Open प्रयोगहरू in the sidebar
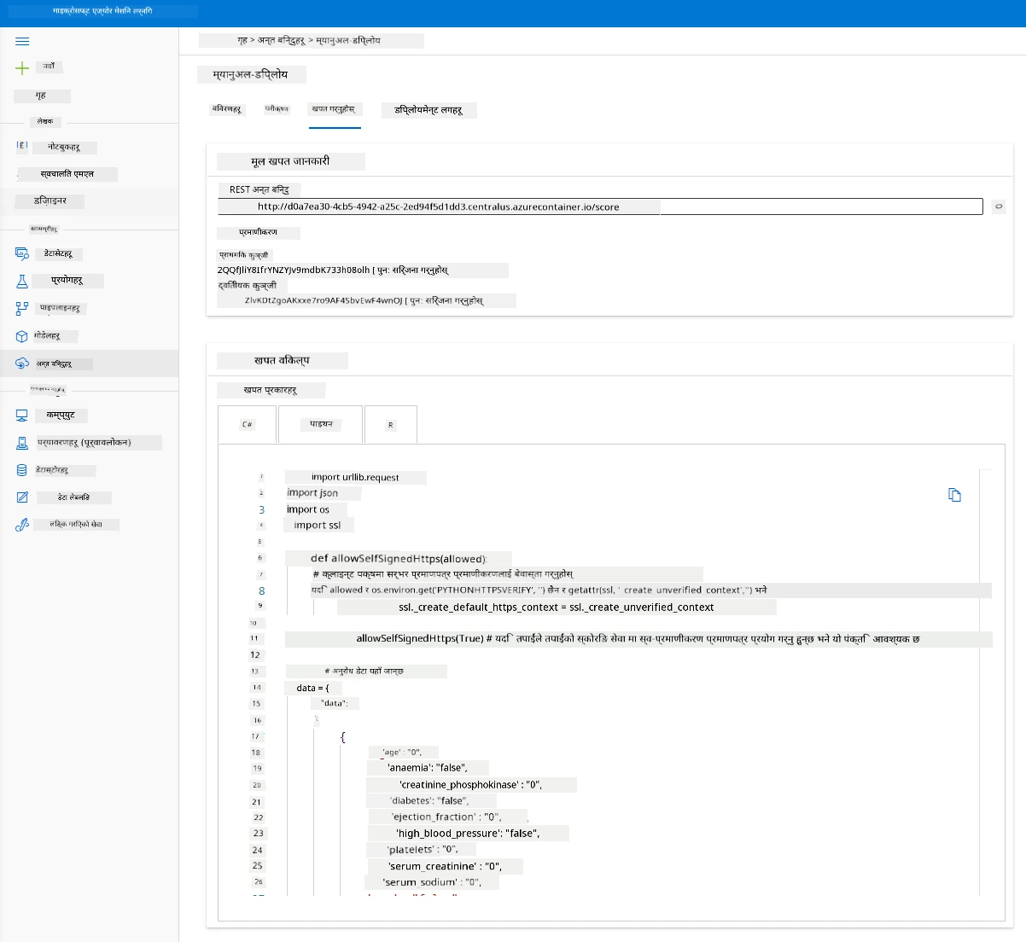This screenshot has height=942, width=1026. [67, 281]
